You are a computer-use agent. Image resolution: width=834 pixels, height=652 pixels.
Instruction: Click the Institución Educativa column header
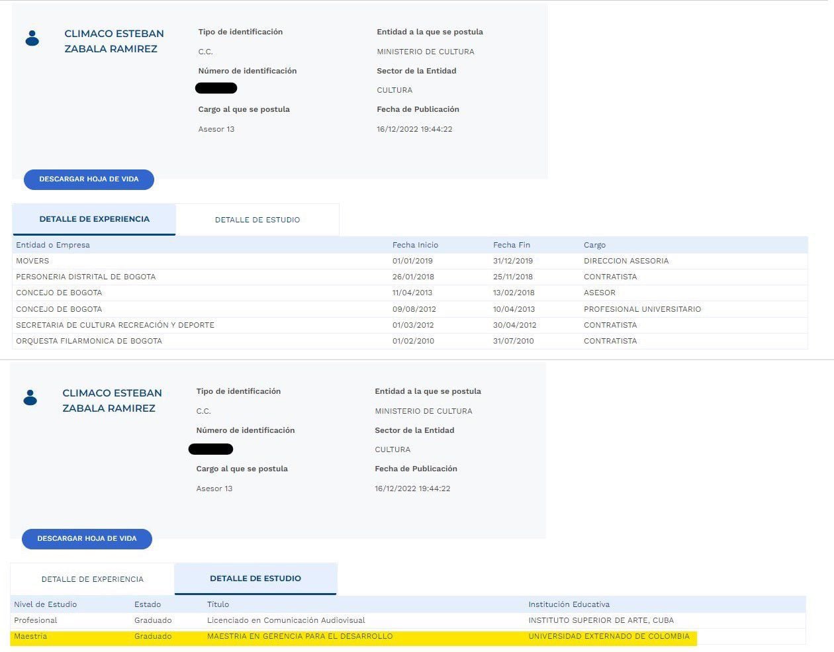click(x=569, y=604)
